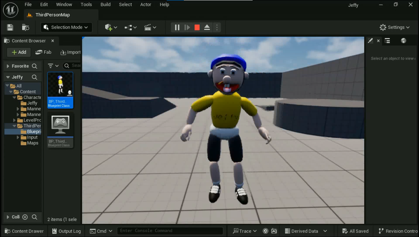
Task: Open the Actor menu
Action: click(x=146, y=5)
